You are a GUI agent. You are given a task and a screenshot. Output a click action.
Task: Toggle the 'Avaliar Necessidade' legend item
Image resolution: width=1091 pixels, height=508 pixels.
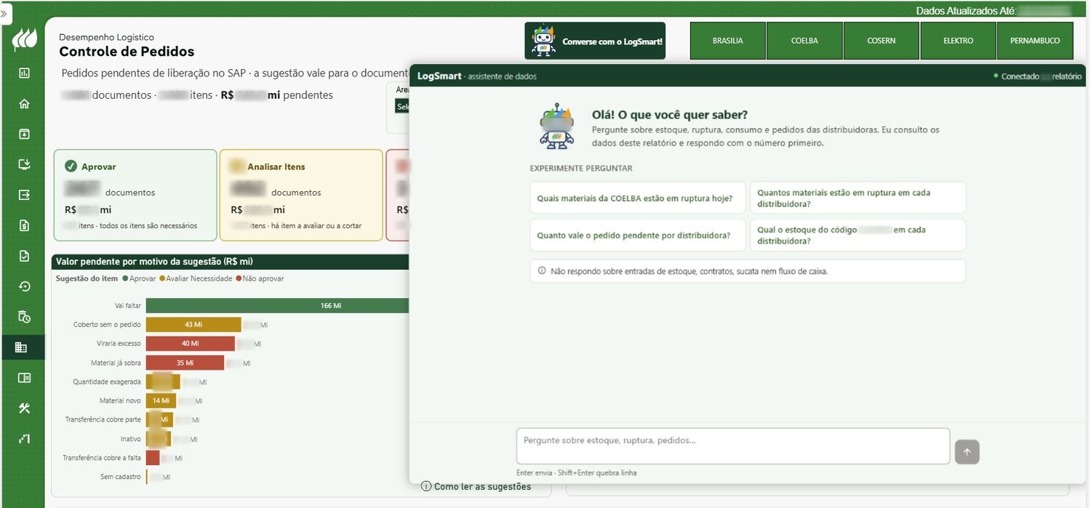click(196, 278)
